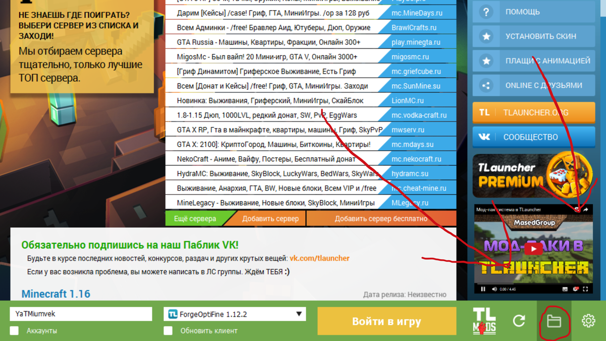Open the ForgeOptiFine 1.12.2 version dropdown
606x341 pixels.
(x=235, y=314)
